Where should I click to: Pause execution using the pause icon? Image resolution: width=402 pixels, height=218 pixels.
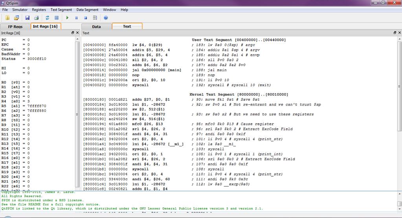coord(76,18)
